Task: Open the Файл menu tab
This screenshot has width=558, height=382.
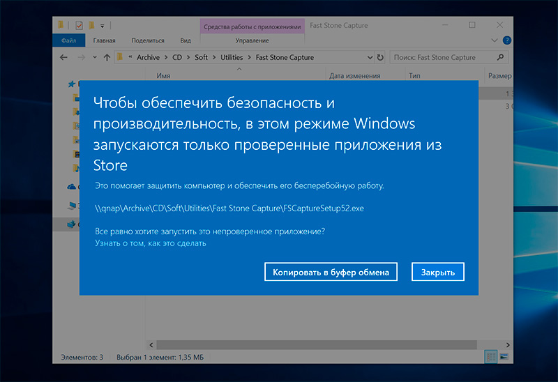Action: [x=68, y=40]
